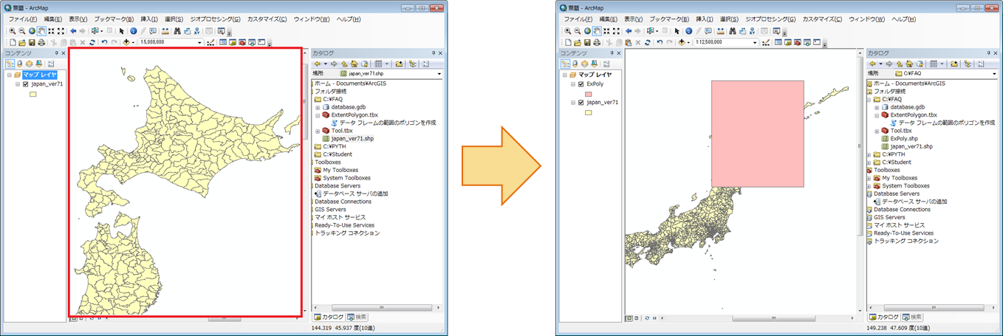The height and width of the screenshot is (336, 1003).
Task: Click List By Drawing Order icon in left Contents panel
Action: click(x=10, y=64)
